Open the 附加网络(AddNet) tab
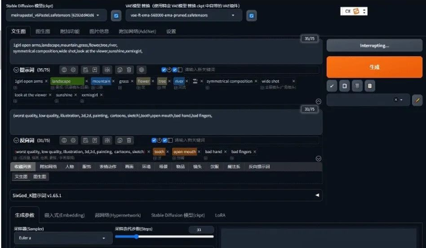This screenshot has width=426, height=248. tap(138, 31)
